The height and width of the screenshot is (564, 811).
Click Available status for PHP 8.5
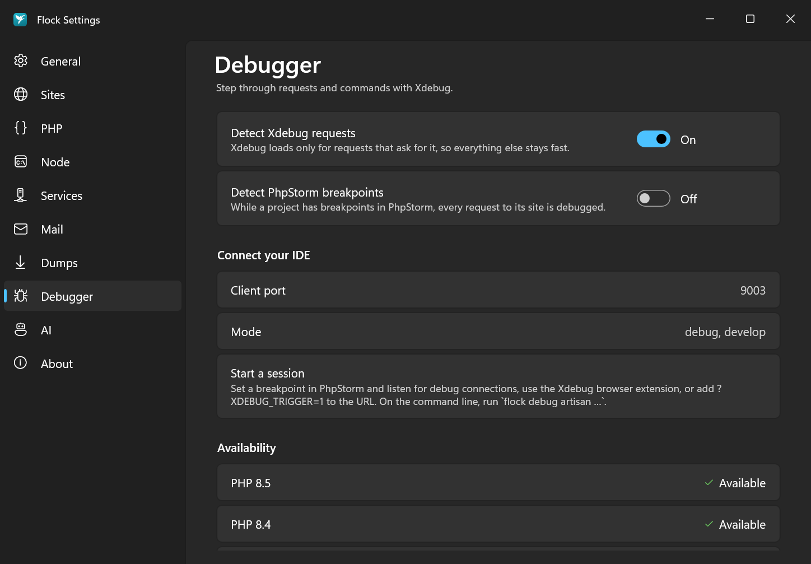(742, 483)
